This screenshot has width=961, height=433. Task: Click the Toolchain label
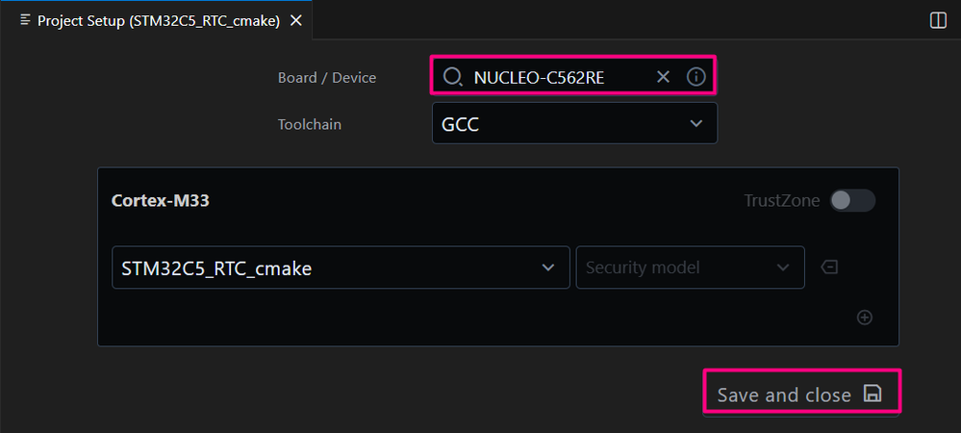(310, 124)
